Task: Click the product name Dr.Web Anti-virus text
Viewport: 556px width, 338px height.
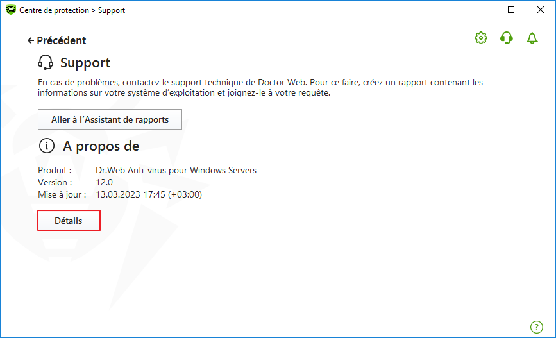Action: [176, 170]
